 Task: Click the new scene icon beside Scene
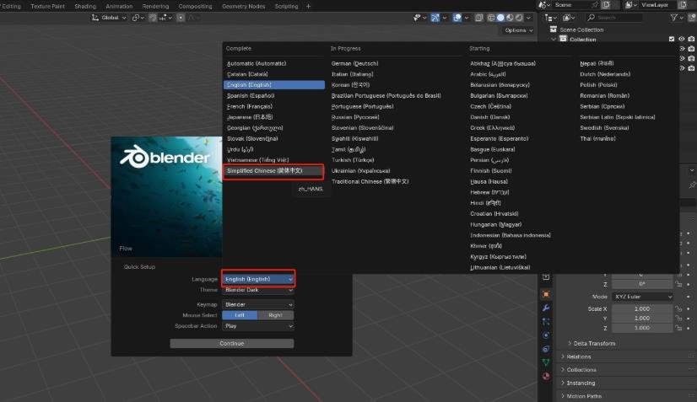[607, 5]
